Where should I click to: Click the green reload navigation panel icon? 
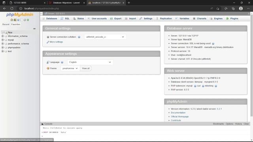point(28,20)
